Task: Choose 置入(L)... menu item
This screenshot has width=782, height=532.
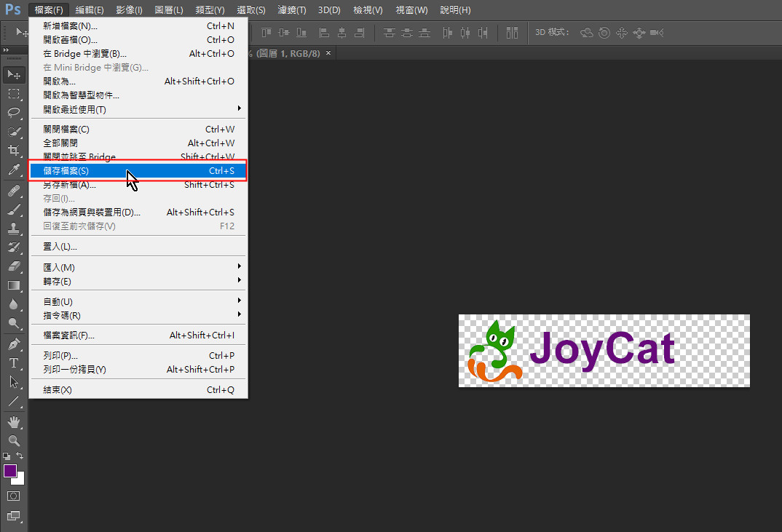Action: pyautogui.click(x=138, y=246)
